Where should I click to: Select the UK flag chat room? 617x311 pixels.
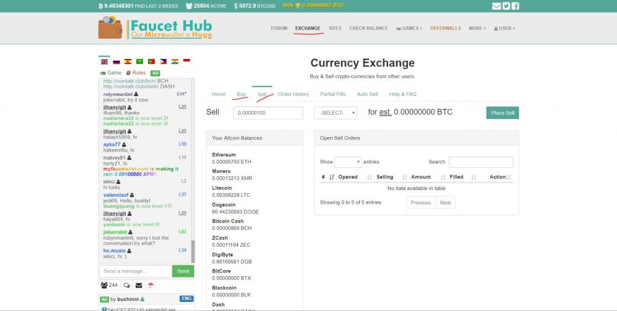tap(104, 61)
